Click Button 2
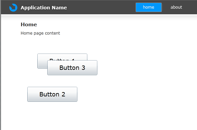This screenshot has width=197, height=130. coord(52,94)
